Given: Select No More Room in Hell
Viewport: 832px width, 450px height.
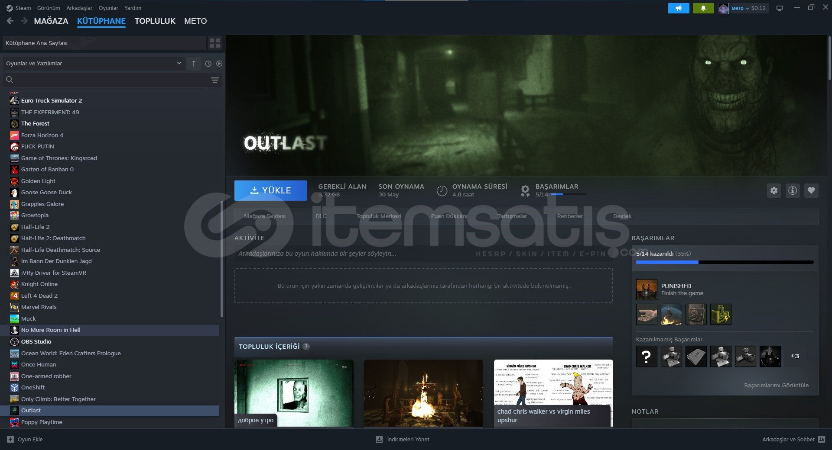Looking at the screenshot, I should (110, 330).
